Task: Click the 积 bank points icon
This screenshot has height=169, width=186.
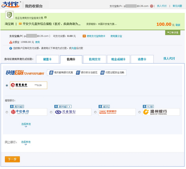Action: 78,72
